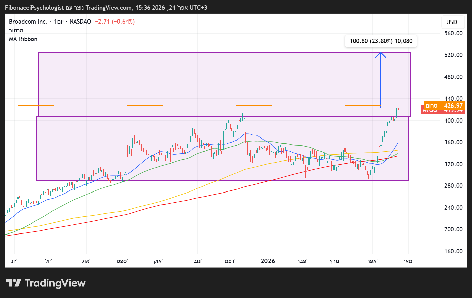Click the 520.00 price axis label
Viewport: 472px width, 298px height.
pos(453,55)
